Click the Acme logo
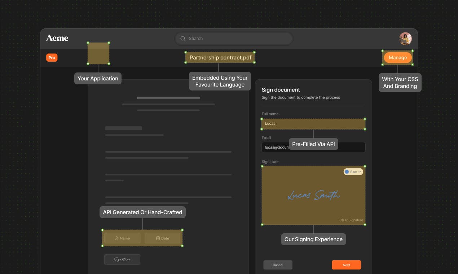Image resolution: width=458 pixels, height=274 pixels. click(57, 38)
